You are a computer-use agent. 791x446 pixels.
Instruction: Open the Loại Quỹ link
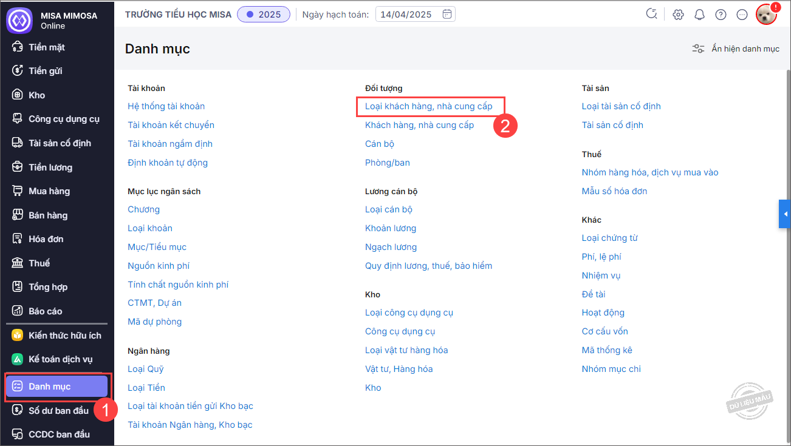point(146,369)
